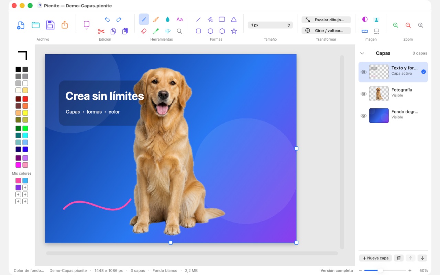Click the current color indicator above the palette
The height and width of the screenshot is (275, 440).
[22, 55]
